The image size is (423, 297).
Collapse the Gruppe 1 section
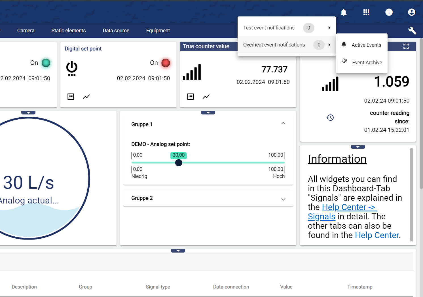click(283, 123)
